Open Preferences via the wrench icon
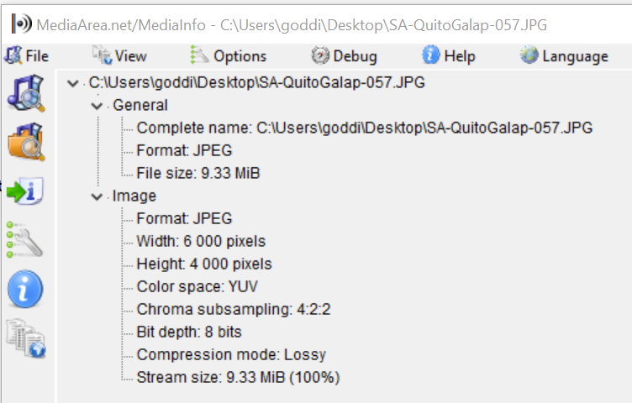632x403 pixels. click(24, 239)
